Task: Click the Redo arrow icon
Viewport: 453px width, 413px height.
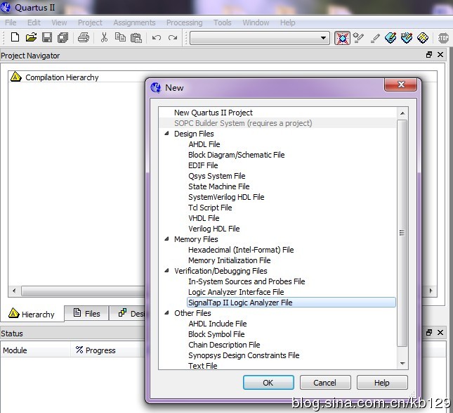Action: 173,38
